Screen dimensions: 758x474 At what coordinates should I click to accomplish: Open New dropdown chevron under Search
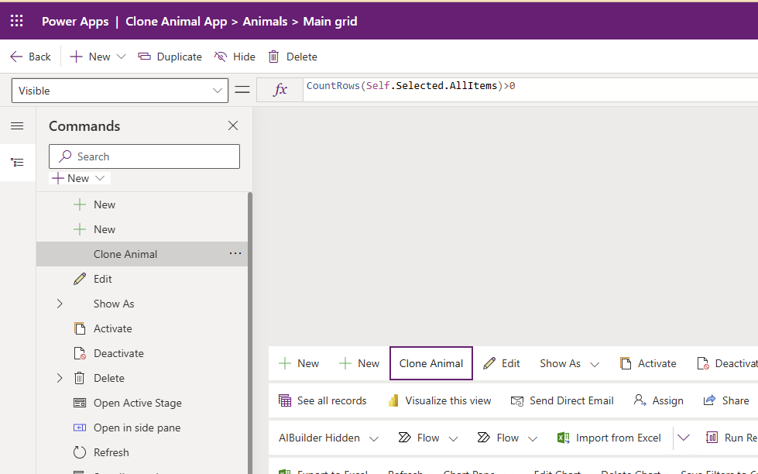(100, 178)
